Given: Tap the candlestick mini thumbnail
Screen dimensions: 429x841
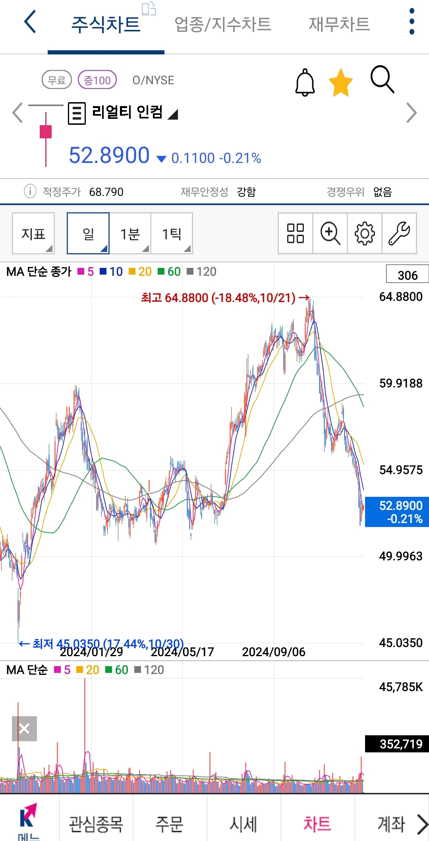Looking at the screenshot, I should pyautogui.click(x=46, y=135).
